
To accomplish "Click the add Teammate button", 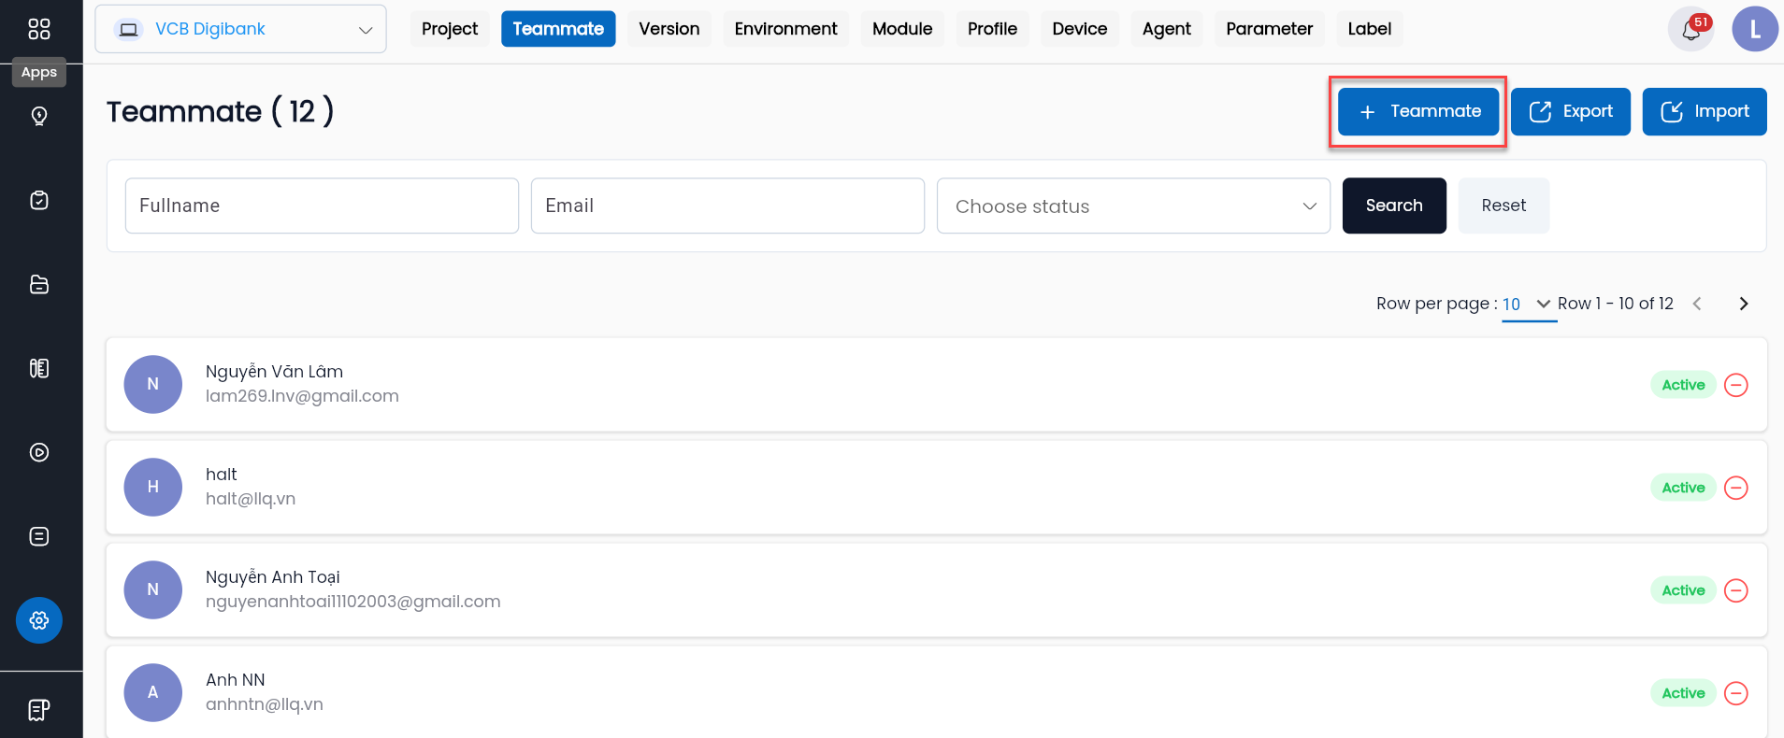I will point(1418,111).
